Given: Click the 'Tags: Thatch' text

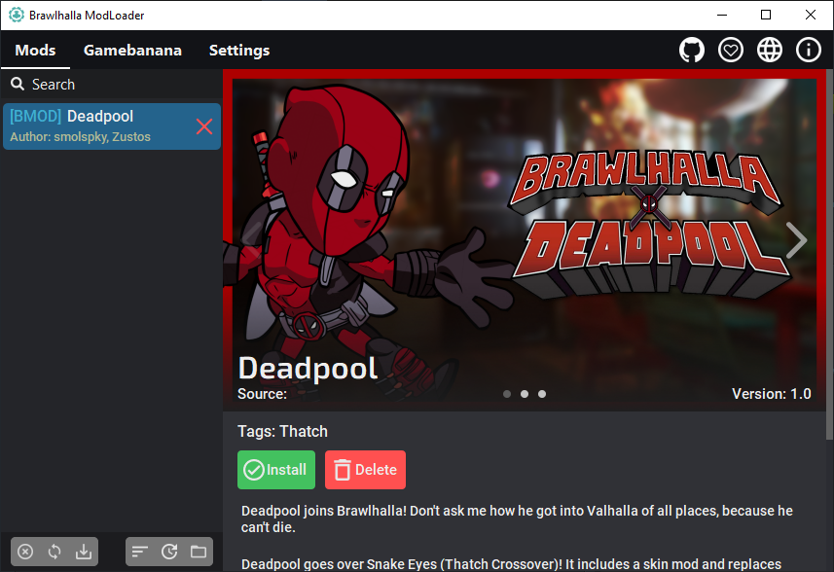Looking at the screenshot, I should (x=282, y=431).
